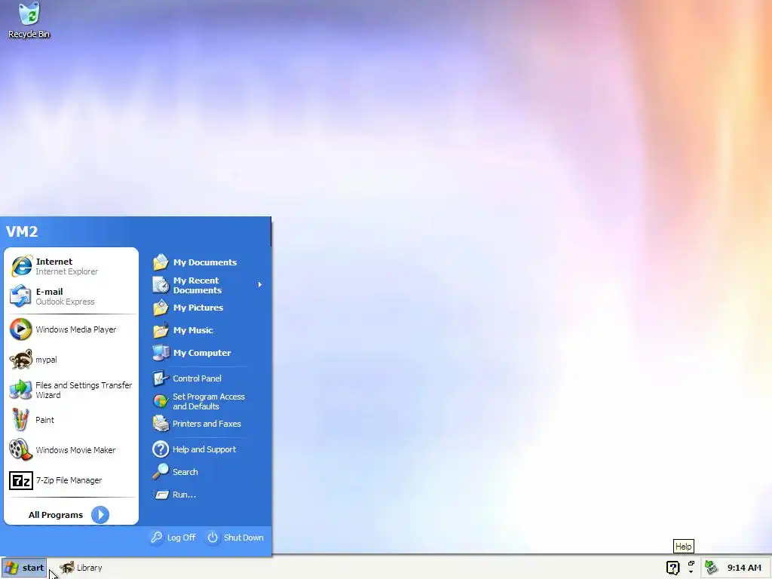Screen dimensions: 772x579
Task: Open My Music folder
Action: [x=206, y=330]
